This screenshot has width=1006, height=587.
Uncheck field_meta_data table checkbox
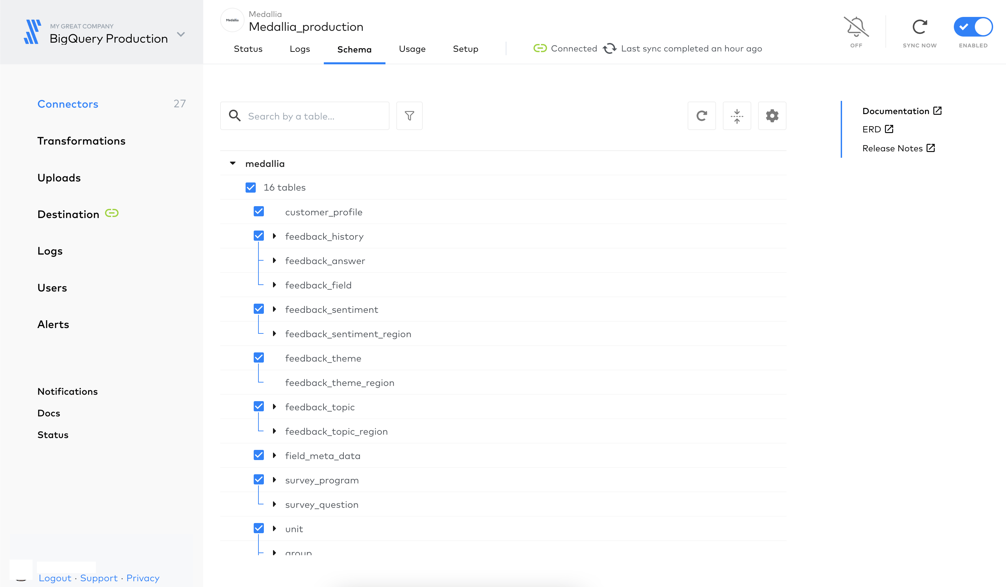pyautogui.click(x=259, y=455)
